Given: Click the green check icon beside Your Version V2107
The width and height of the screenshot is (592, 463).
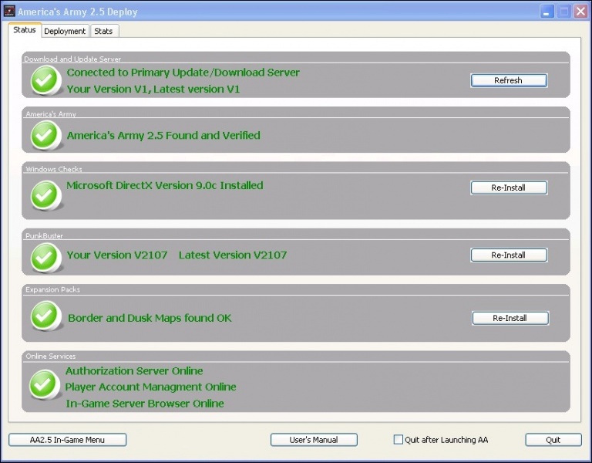Looking at the screenshot, I should [46, 258].
